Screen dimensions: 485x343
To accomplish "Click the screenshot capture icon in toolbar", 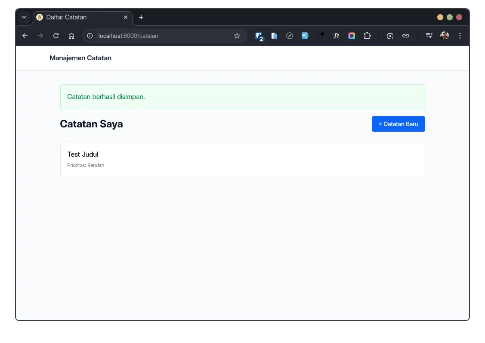I will [x=390, y=36].
